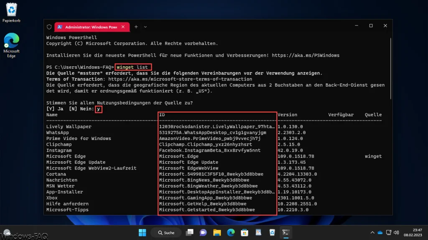Open a new terminal tab with plus button
The height and width of the screenshot is (240, 428).
[136, 27]
